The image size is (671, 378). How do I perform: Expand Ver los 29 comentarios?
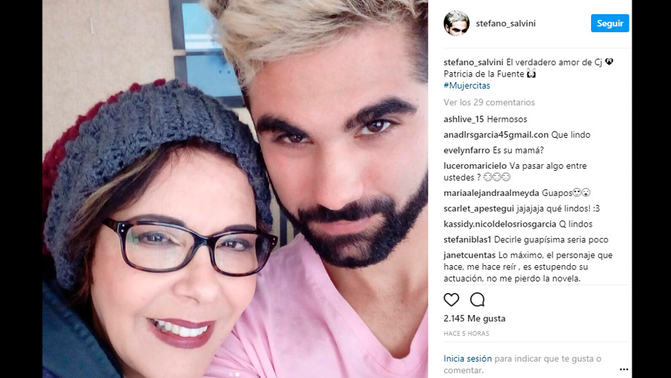coord(489,102)
